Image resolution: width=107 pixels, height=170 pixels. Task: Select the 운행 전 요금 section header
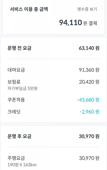(x=19, y=48)
